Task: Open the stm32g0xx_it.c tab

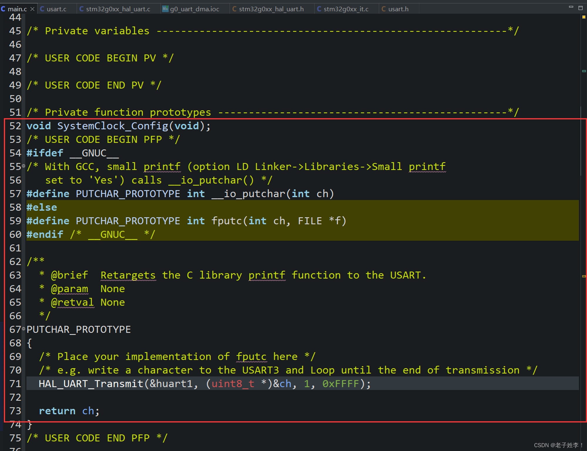Action: click(346, 9)
